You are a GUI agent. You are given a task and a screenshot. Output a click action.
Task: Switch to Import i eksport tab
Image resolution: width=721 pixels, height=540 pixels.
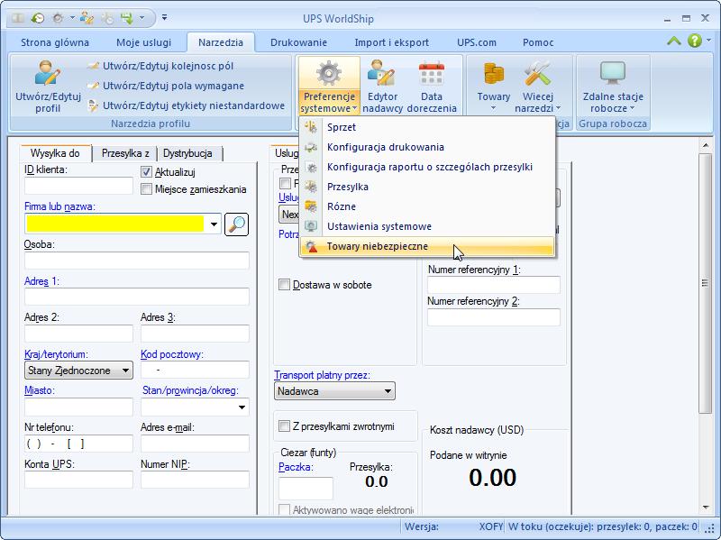click(x=391, y=42)
